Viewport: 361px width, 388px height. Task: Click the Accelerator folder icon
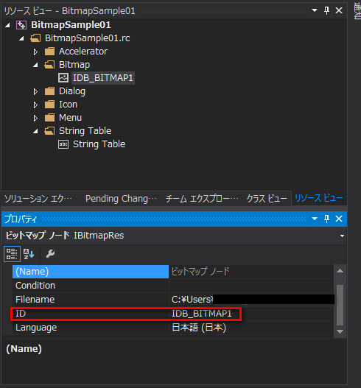pos(49,52)
